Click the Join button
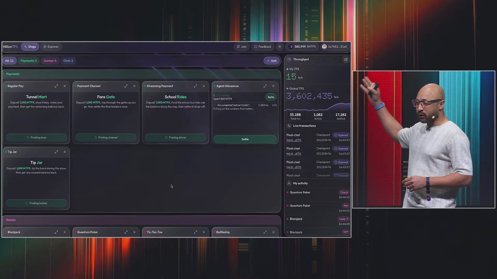The width and height of the screenshot is (497, 279). [x=242, y=47]
